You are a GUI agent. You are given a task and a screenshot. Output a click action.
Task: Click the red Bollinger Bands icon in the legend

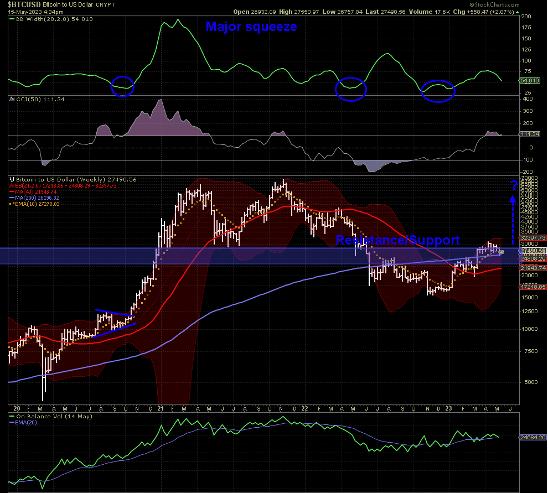[12, 186]
